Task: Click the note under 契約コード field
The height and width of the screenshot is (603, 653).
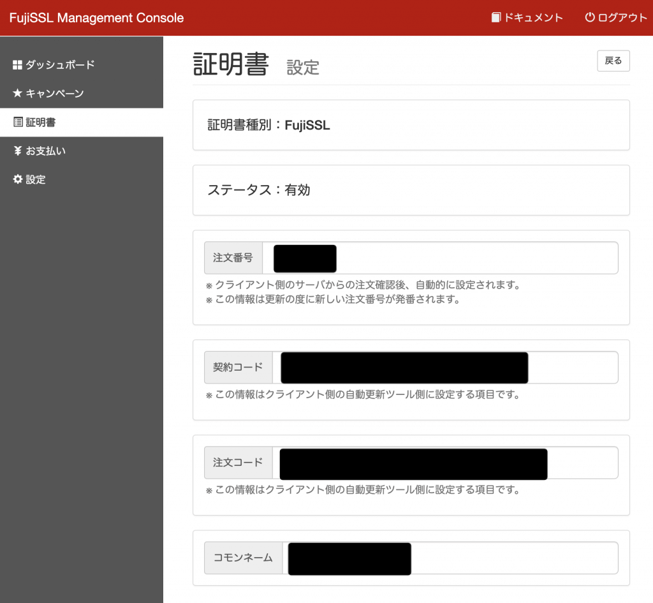Action: [363, 394]
